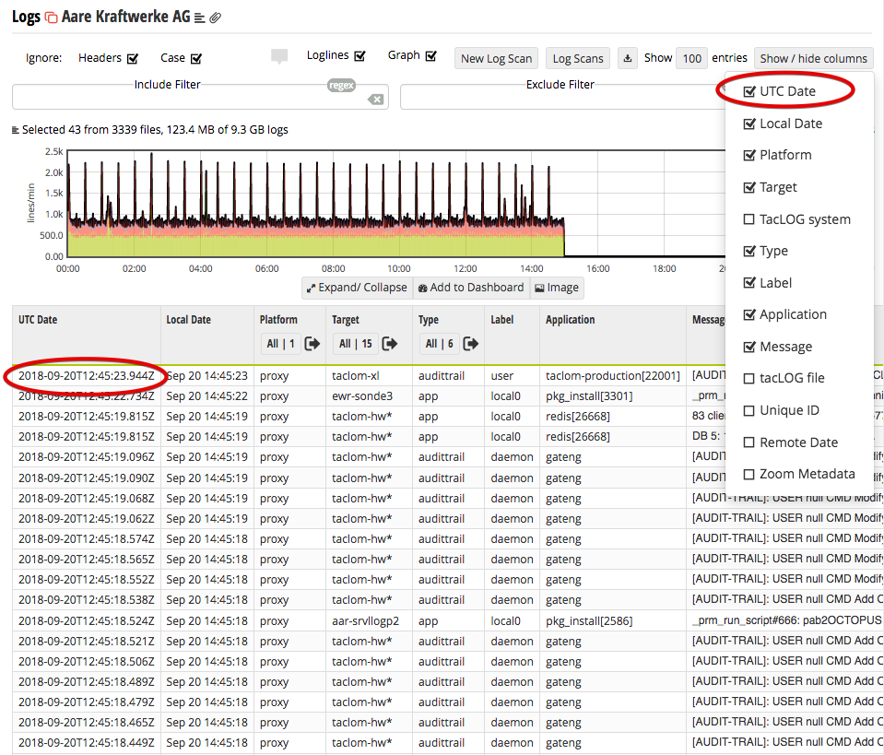Image resolution: width=884 pixels, height=755 pixels.
Task: Enable the Zoom Metadata column
Action: (749, 474)
